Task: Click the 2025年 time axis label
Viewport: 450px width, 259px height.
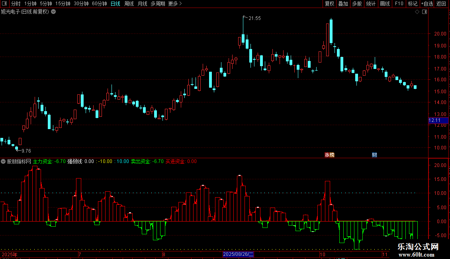Action: (x=10, y=254)
